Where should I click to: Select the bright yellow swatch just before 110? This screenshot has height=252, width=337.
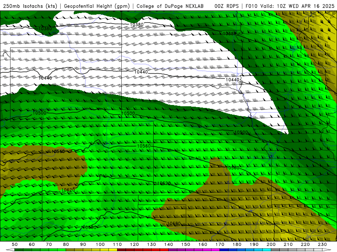pyautogui.click(x=113, y=249)
